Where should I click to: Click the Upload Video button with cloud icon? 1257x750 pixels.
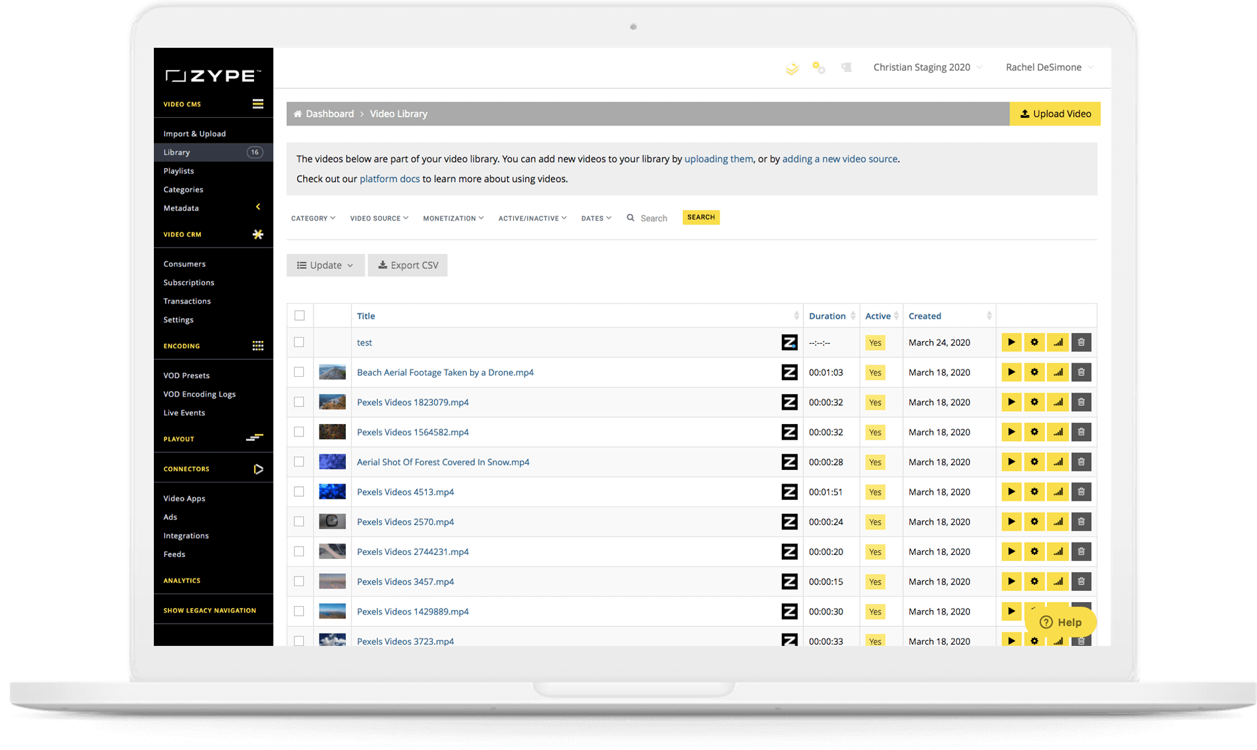pyautogui.click(x=1055, y=113)
